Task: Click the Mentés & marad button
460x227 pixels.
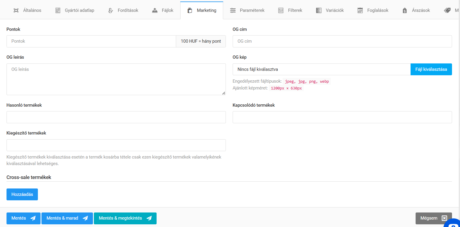Action: tap(67, 218)
